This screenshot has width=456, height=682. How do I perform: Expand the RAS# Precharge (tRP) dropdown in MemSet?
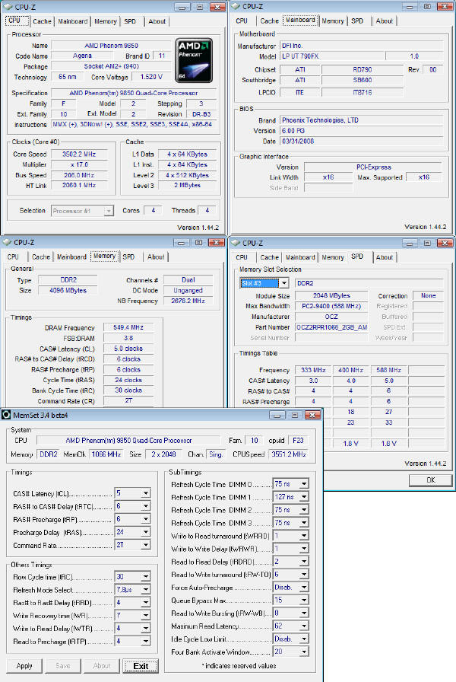click(x=145, y=519)
